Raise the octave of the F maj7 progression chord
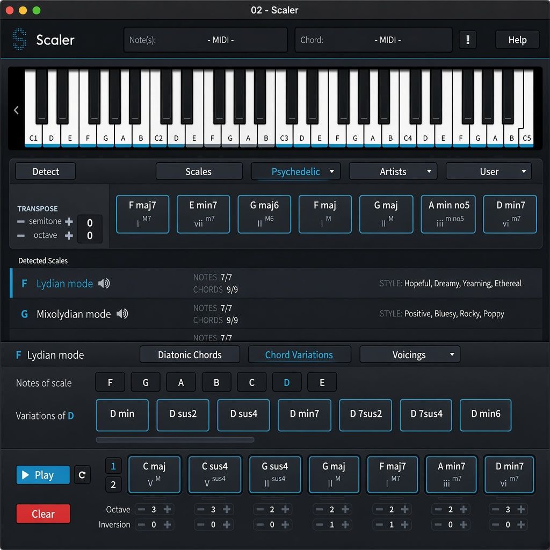550x550 pixels. click(x=405, y=509)
